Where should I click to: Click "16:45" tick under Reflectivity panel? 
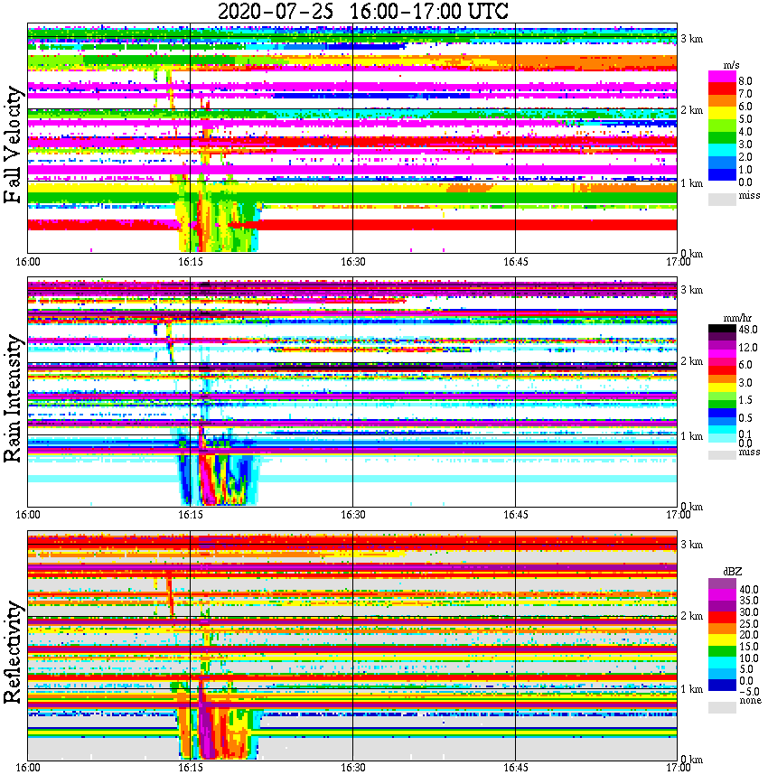coord(515,768)
